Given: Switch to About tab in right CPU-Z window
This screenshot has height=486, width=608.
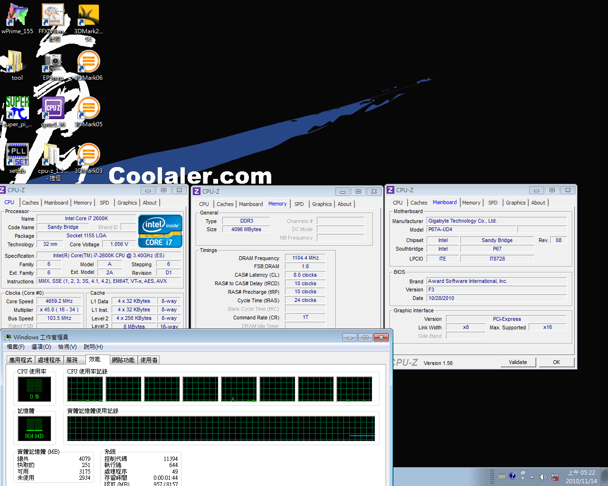Looking at the screenshot, I should point(538,203).
